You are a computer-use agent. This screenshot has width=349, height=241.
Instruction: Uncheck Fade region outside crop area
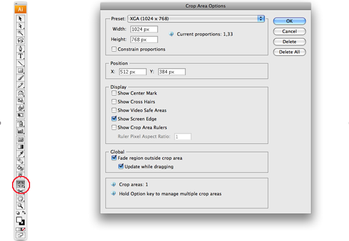(114, 158)
